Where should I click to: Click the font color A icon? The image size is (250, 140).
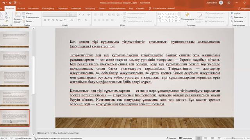coord(86,20)
